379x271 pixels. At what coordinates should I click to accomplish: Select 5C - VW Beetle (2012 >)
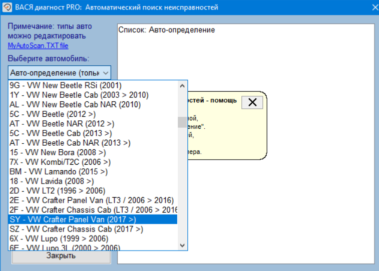point(93,114)
